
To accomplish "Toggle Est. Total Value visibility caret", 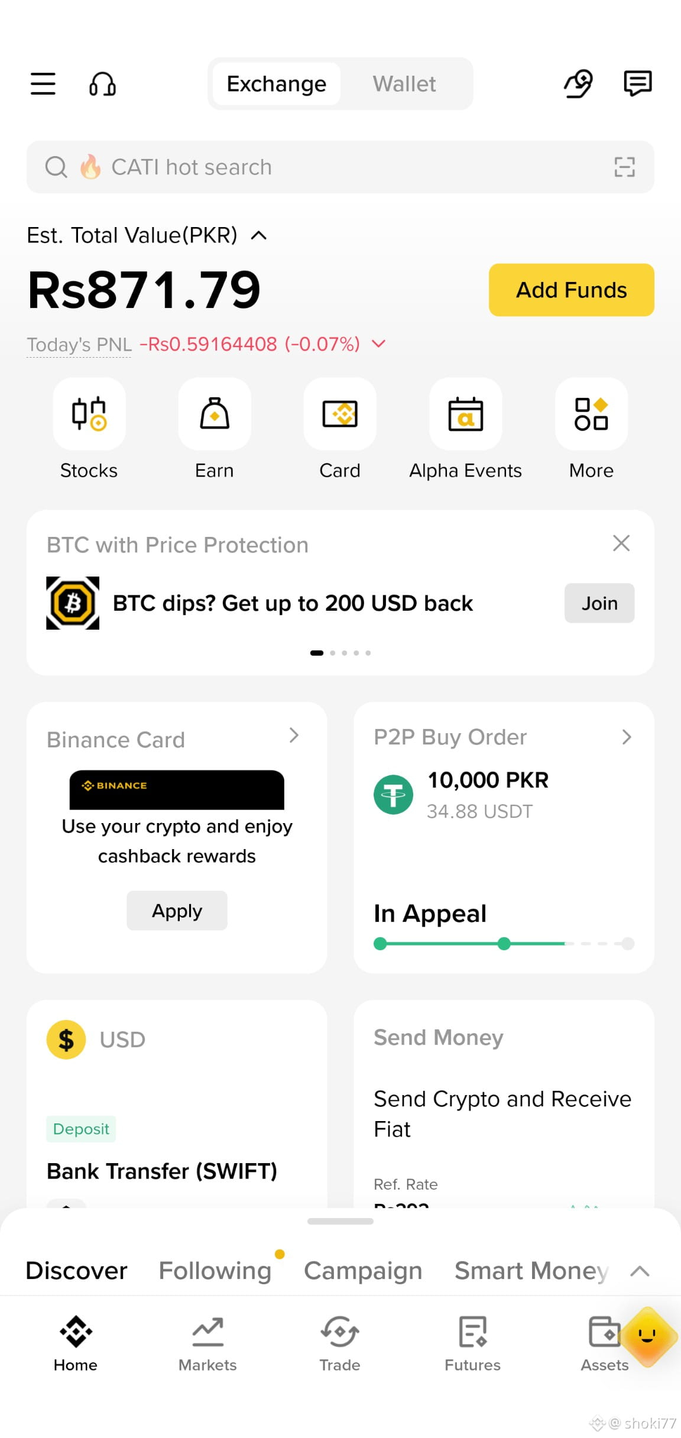I will click(x=258, y=235).
